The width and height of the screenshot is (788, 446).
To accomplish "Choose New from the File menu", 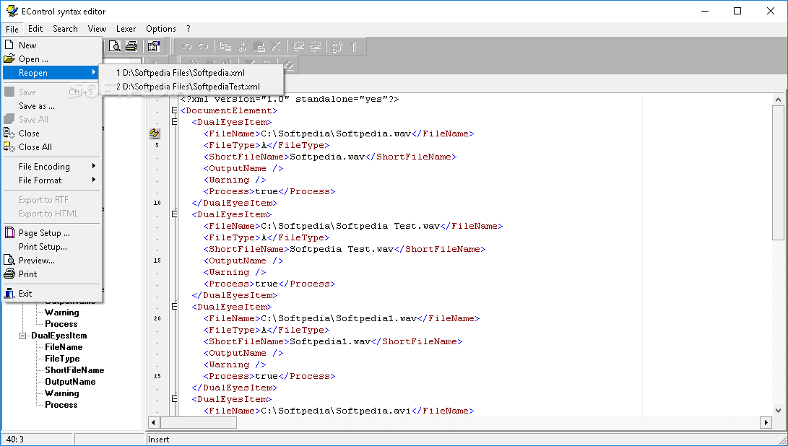I will (52, 45).
